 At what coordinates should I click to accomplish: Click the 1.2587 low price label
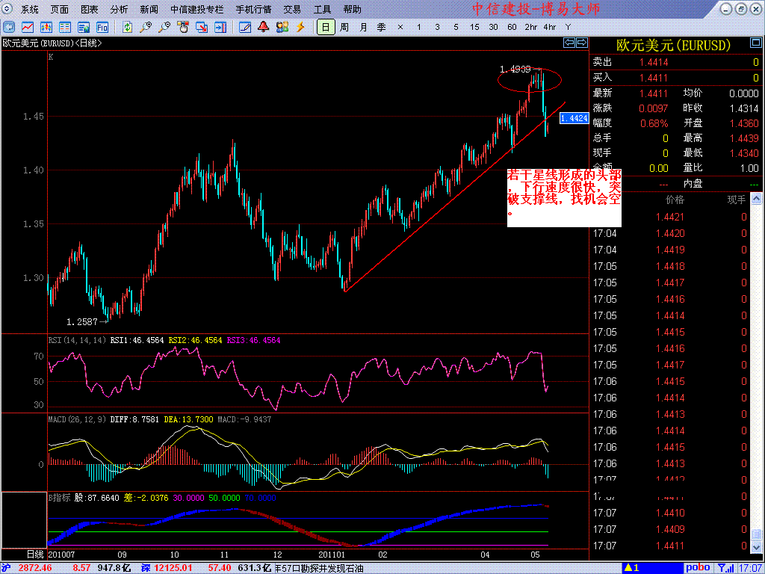click(x=82, y=321)
